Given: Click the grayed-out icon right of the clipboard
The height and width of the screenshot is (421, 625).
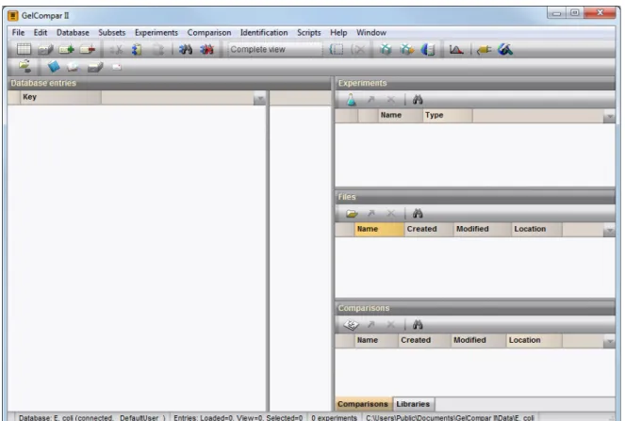Looking at the screenshot, I should (x=157, y=49).
